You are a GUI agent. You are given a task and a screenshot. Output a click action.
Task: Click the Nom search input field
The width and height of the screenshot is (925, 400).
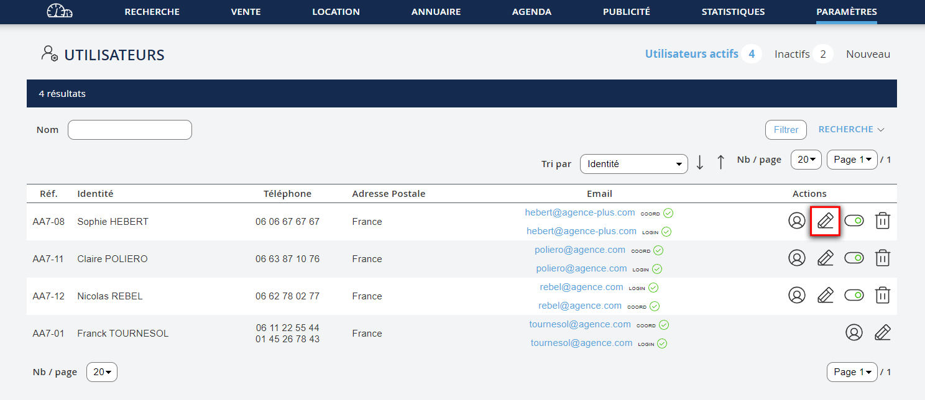point(130,130)
